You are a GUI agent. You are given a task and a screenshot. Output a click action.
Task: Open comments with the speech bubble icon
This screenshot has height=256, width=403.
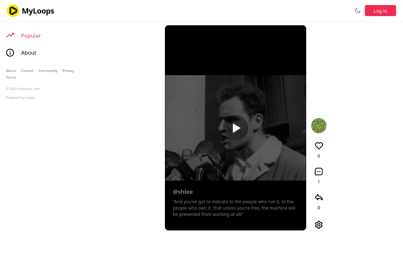click(x=319, y=172)
